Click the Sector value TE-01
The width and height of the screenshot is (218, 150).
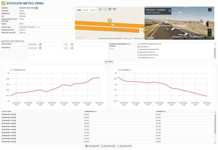coord(22,24)
